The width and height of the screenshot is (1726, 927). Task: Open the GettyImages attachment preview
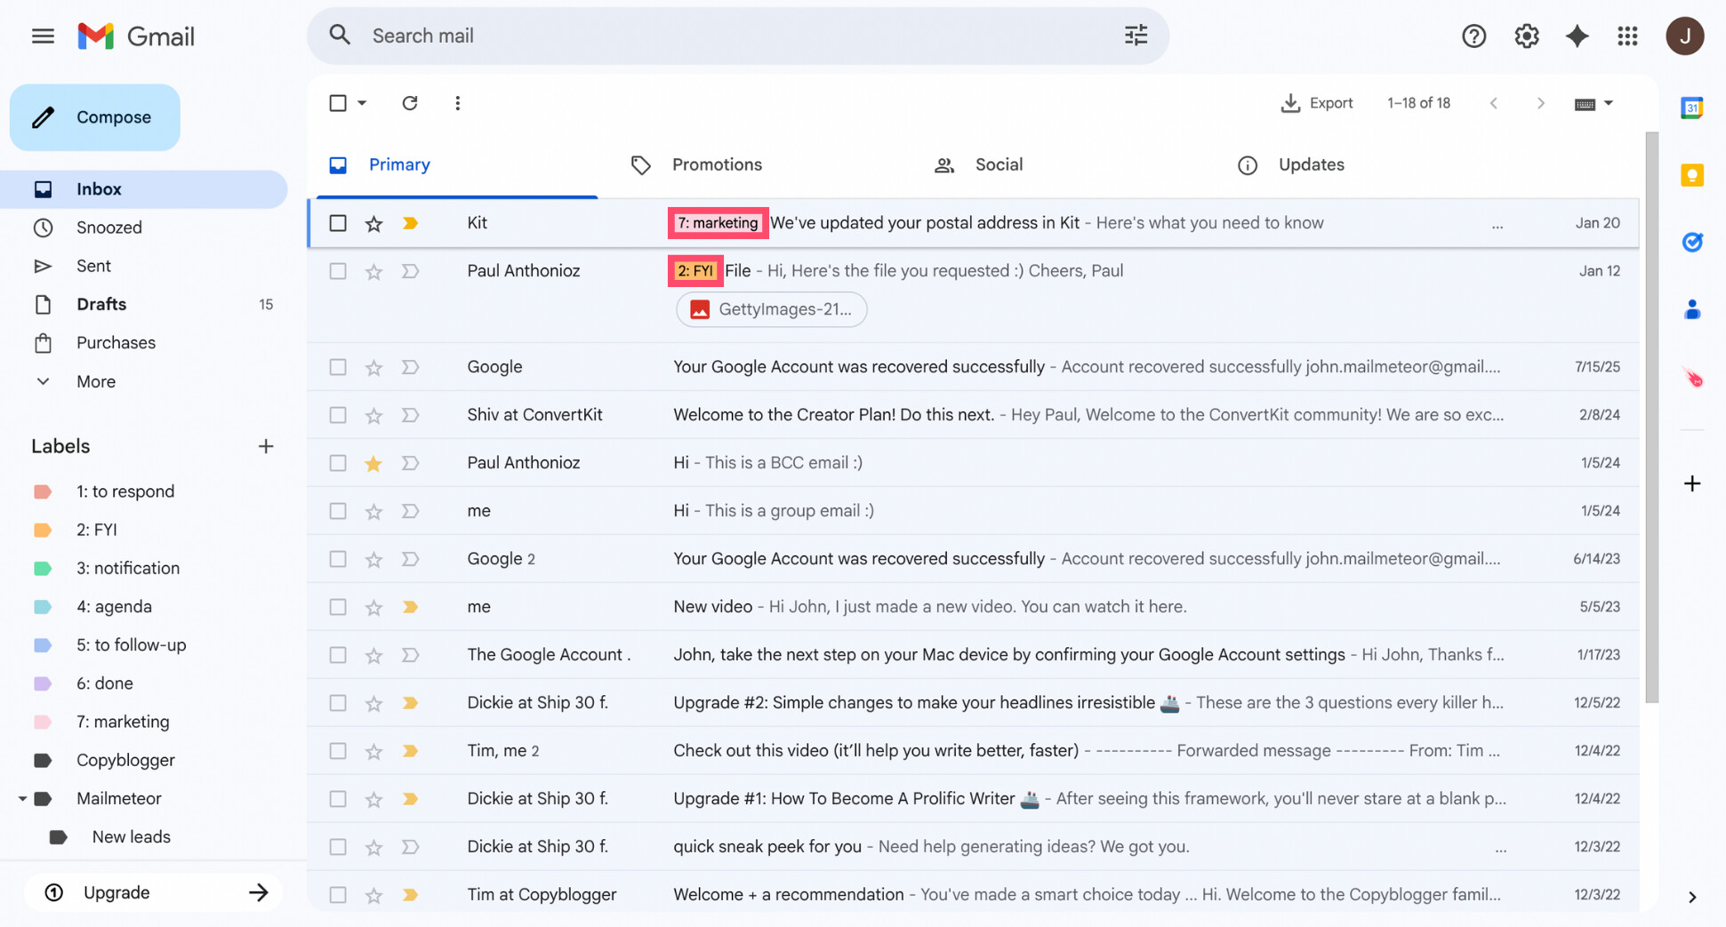(770, 309)
